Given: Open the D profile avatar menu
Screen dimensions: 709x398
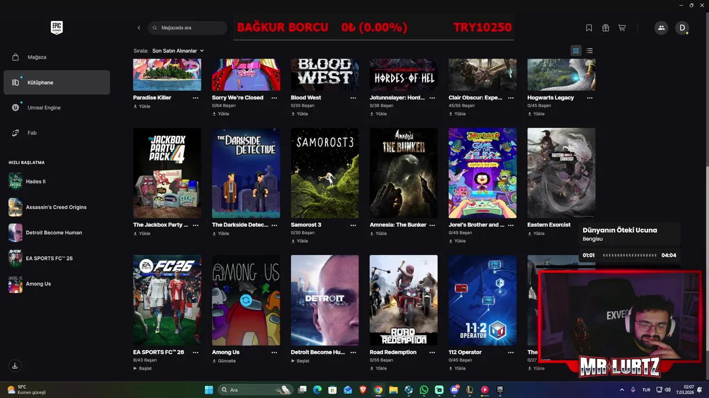Looking at the screenshot, I should click(x=682, y=28).
